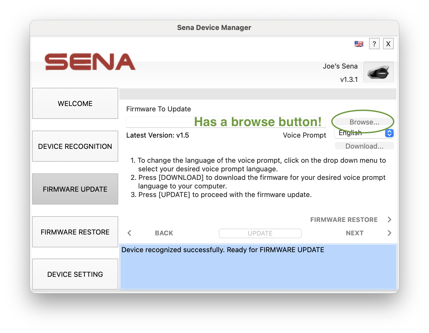This screenshot has width=429, height=333.
Task: Close the app with the X icon
Action: tap(388, 44)
